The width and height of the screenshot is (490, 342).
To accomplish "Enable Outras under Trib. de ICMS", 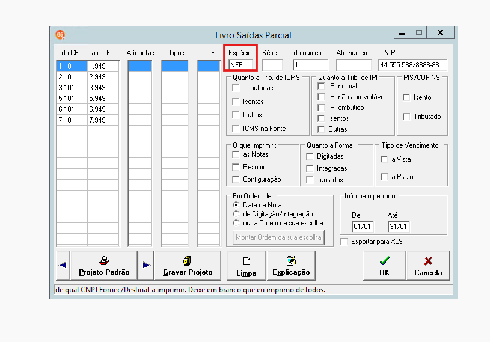I will 236,115.
